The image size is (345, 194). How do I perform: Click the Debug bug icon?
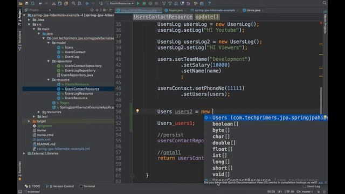coord(144,3)
